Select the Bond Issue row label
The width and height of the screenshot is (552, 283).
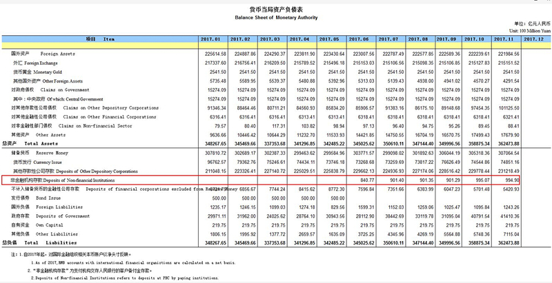pos(32,197)
